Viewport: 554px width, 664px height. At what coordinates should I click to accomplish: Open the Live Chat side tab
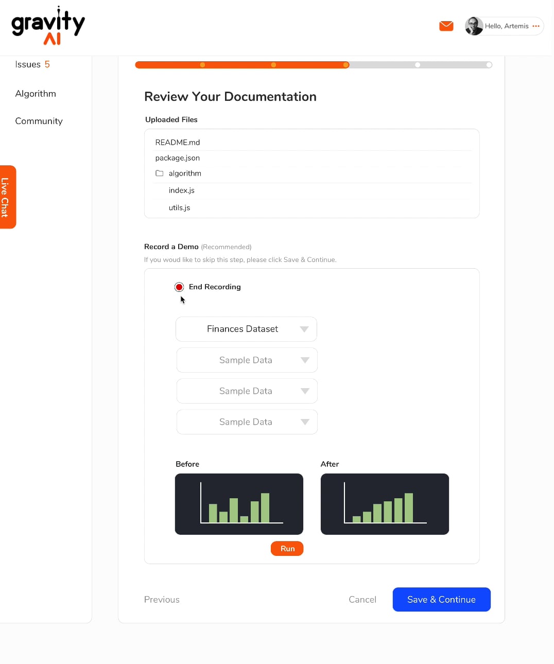pos(8,197)
